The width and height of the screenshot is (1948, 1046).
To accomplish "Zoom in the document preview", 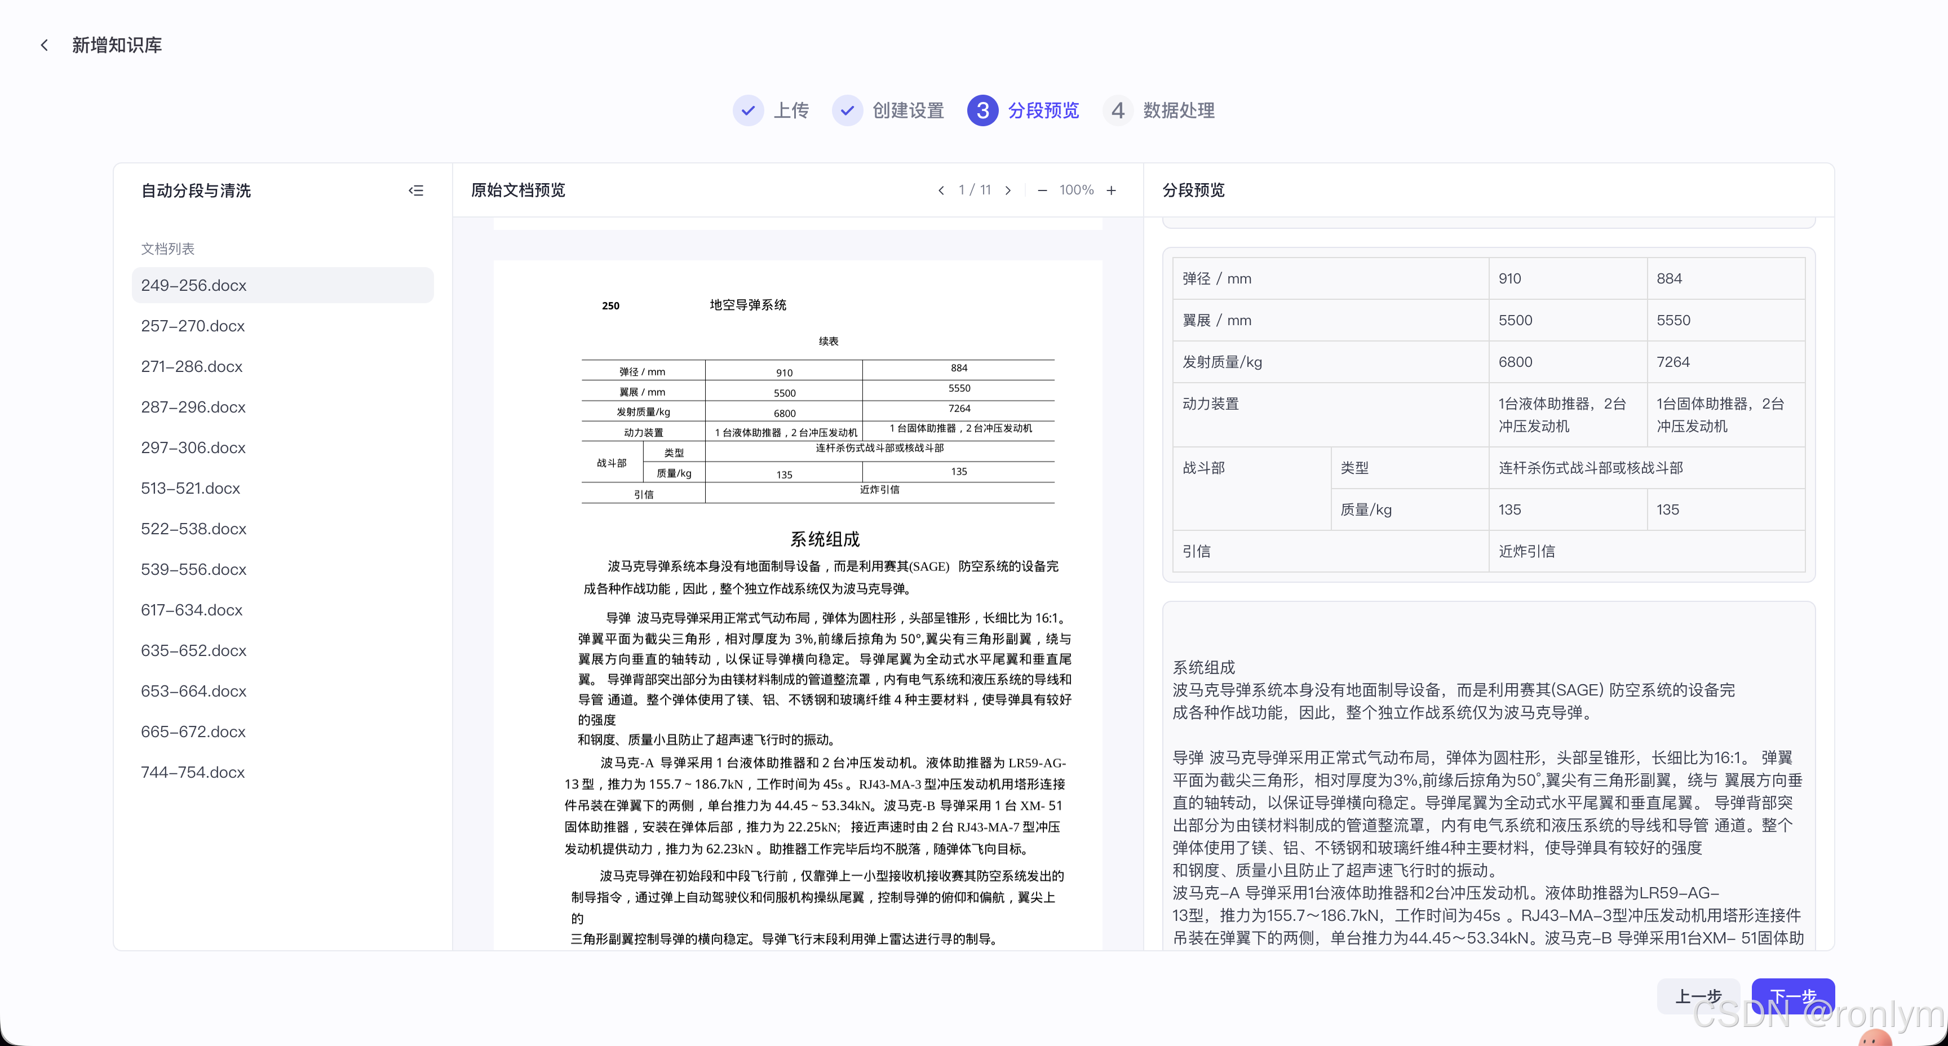I will (1111, 190).
